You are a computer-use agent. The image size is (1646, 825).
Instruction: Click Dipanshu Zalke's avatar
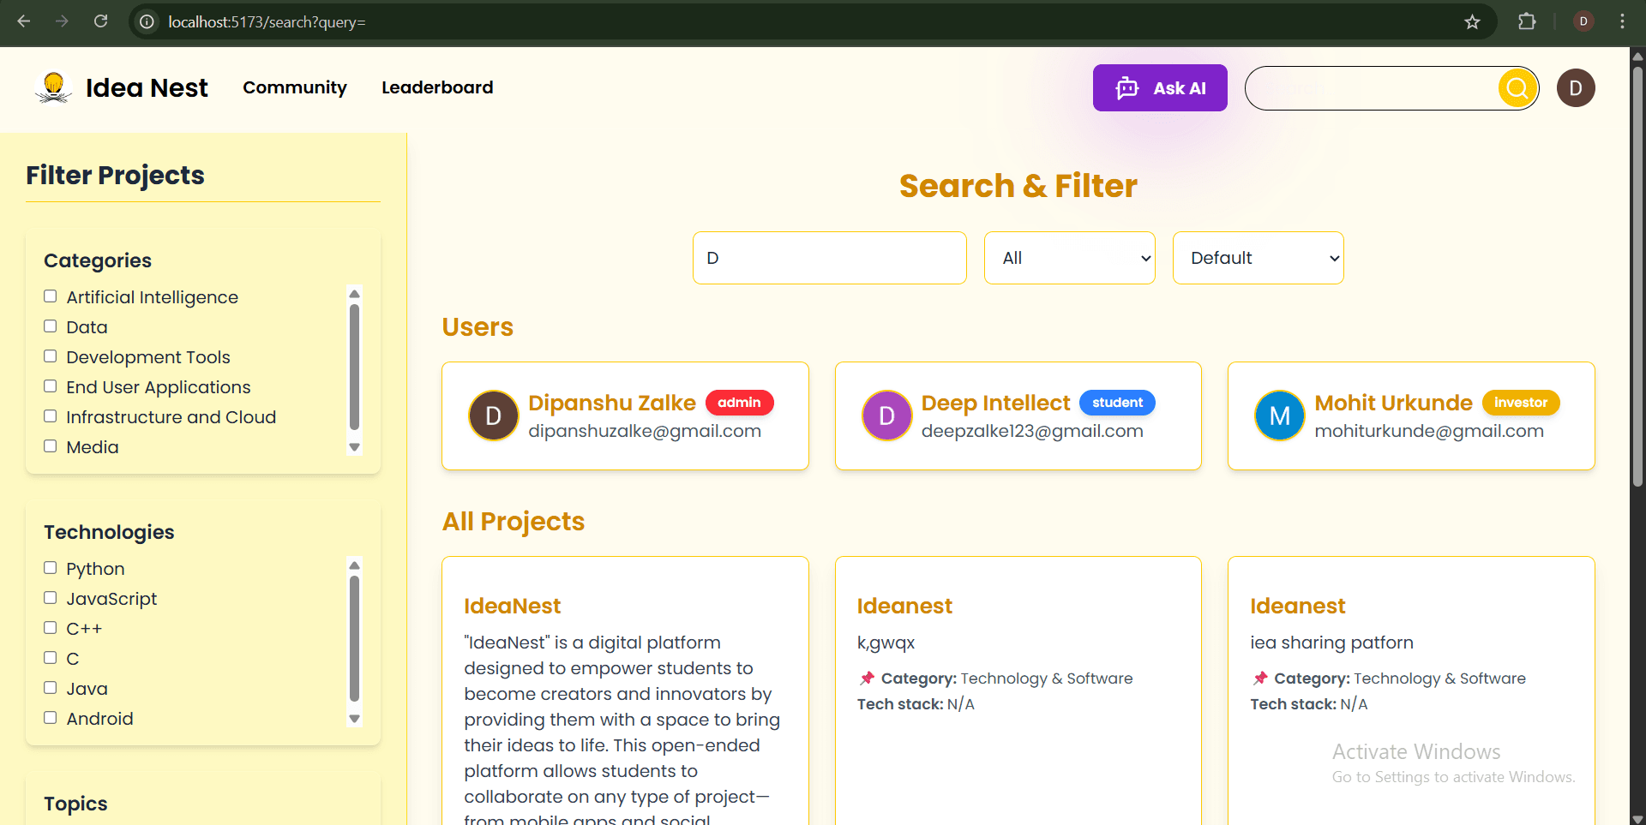493,415
